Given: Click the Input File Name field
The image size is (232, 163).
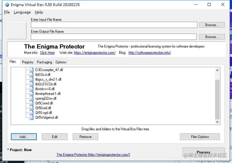Looking at the screenshot, I should tap(114, 25).
